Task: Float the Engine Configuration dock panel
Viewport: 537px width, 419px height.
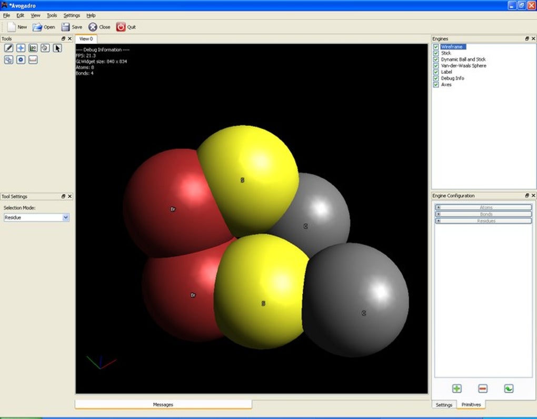Action: click(527, 195)
